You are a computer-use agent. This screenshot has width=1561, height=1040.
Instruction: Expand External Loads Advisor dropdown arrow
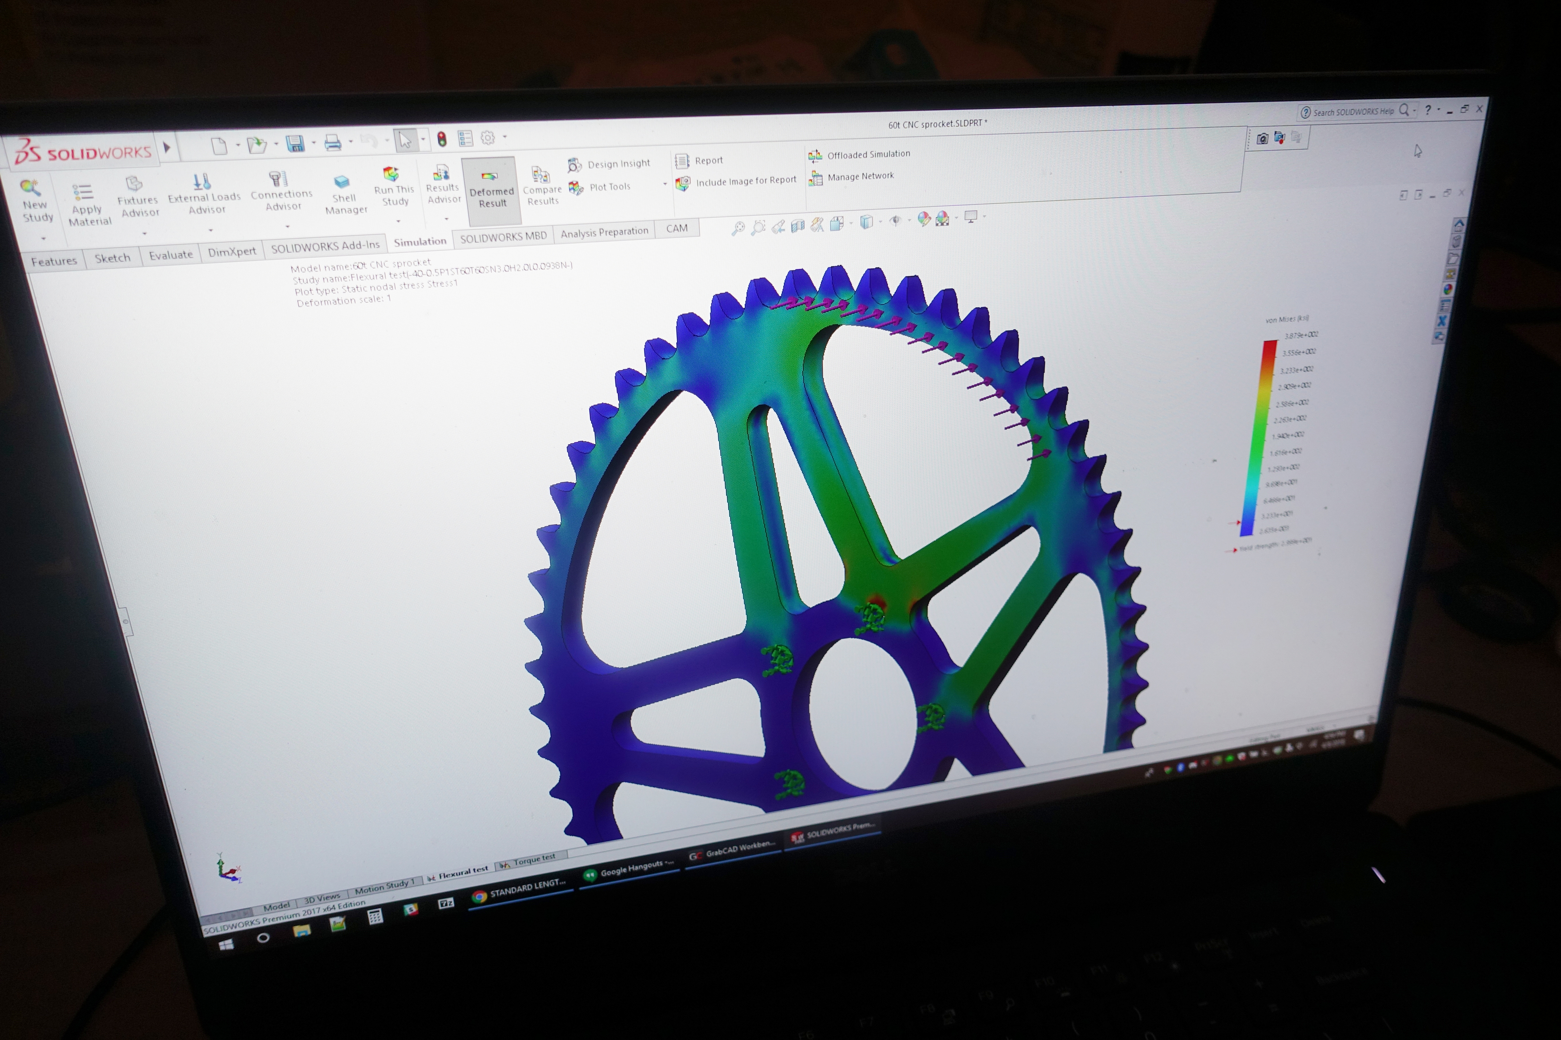pyautogui.click(x=211, y=229)
